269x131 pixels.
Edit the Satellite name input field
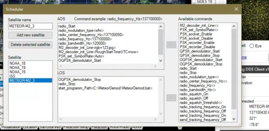click(x=30, y=26)
